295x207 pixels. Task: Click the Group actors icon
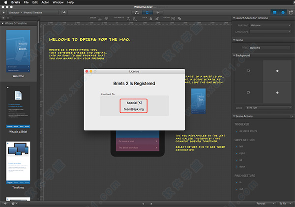(173, 19)
